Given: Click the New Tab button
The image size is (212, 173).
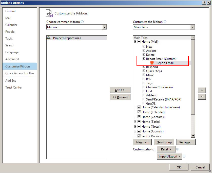Looking at the screenshot, I should click(142, 142).
